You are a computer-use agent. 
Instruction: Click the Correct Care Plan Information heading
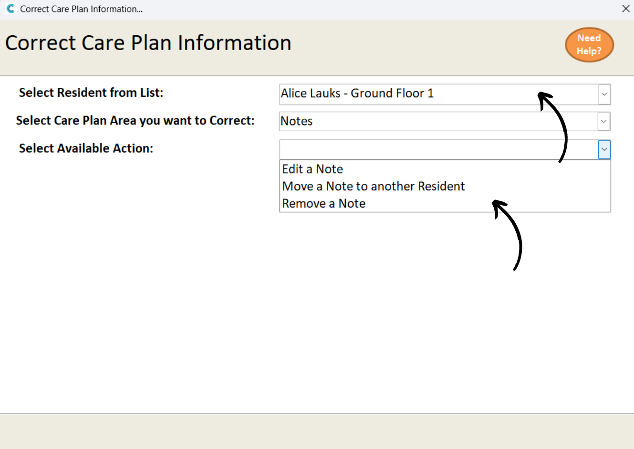click(148, 43)
